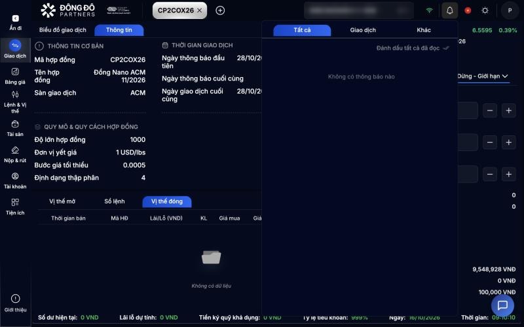Increase the second order field value

(x=509, y=143)
